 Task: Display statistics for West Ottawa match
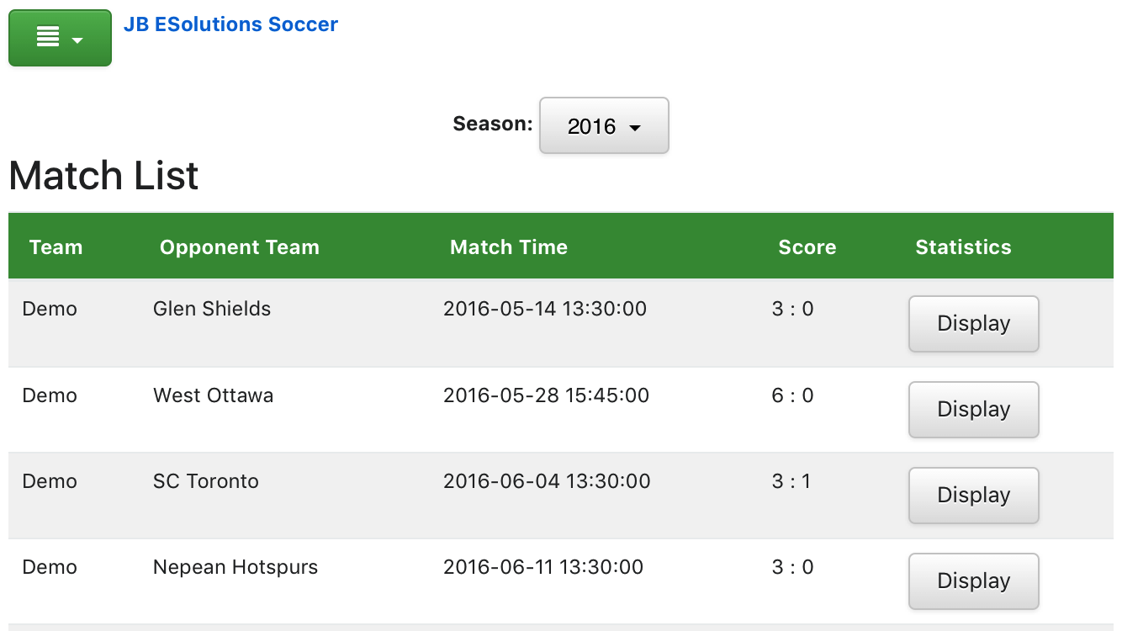tap(973, 410)
